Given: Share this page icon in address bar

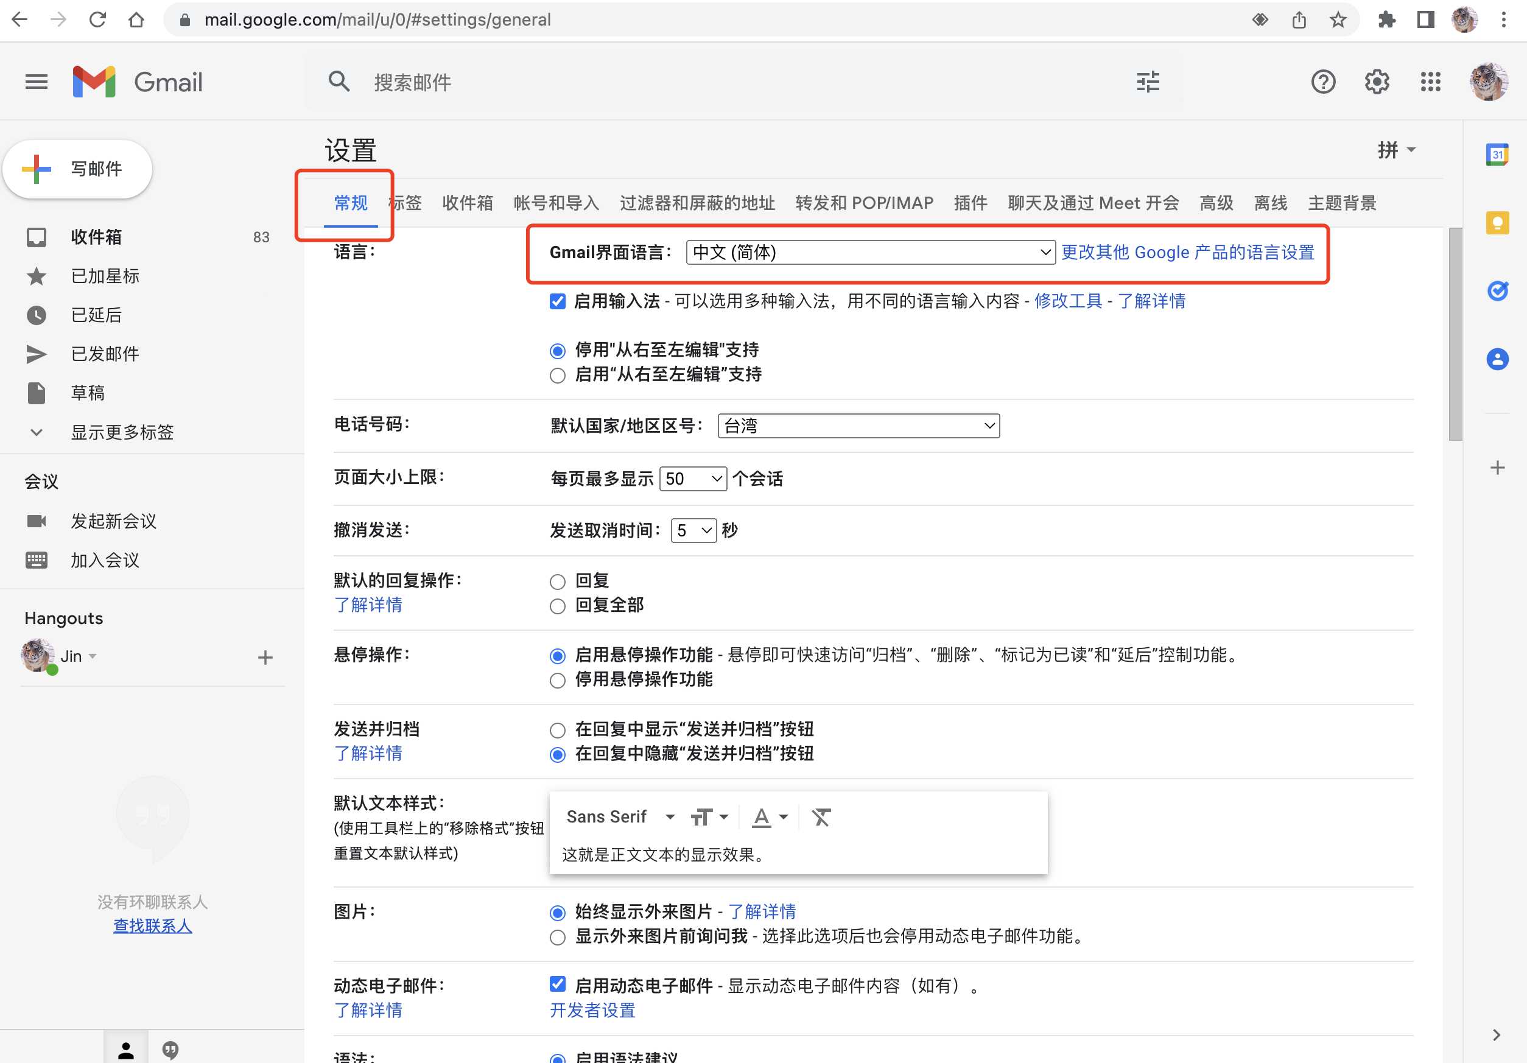Looking at the screenshot, I should click(x=1299, y=20).
